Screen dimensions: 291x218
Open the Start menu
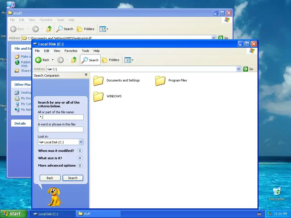click(14, 214)
